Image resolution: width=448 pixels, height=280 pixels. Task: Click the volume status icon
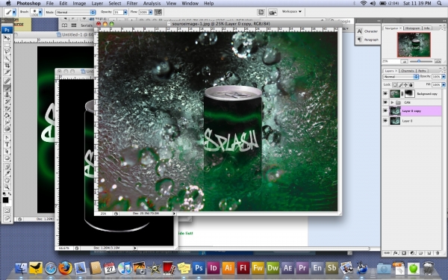click(373, 4)
